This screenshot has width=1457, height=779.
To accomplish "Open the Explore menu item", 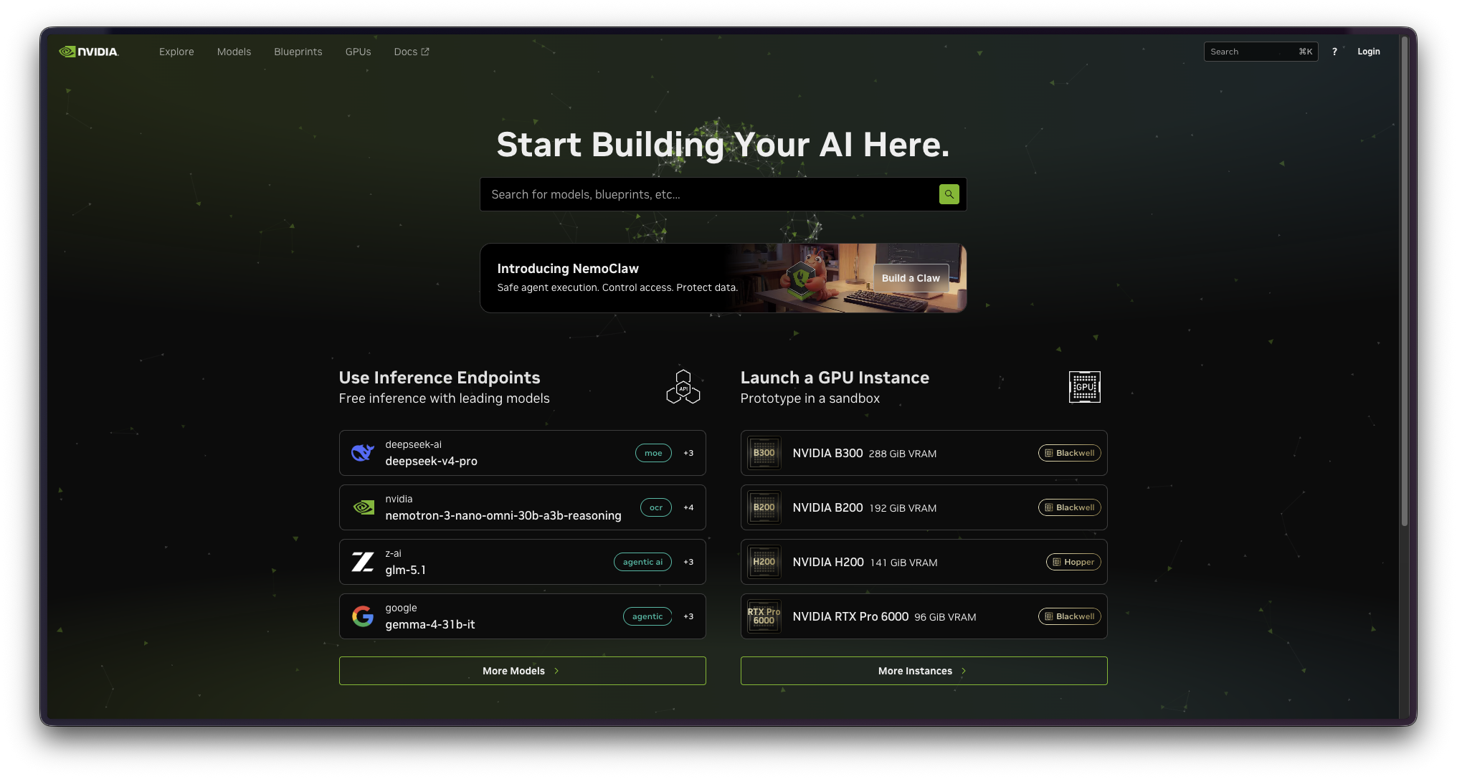I will 176,52.
